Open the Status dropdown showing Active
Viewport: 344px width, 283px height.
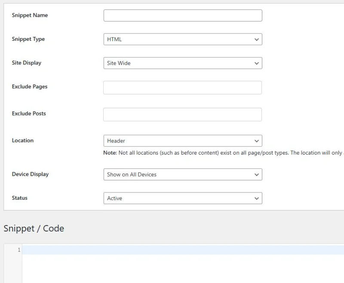tap(183, 198)
